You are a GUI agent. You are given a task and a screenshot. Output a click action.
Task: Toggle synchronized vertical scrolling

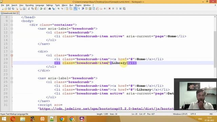(67, 8)
